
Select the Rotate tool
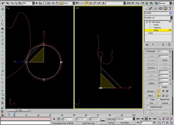[57, 3]
